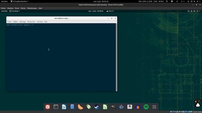Open the VirtualBox Aide menu
Viewport: 202px width, 113px height.
(40, 8)
